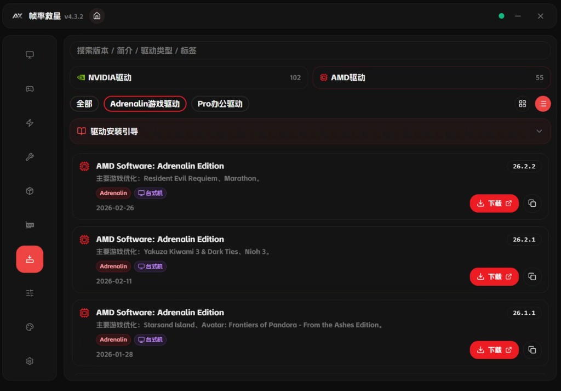
Task: Select the NVIDIA驱动 tab
Action: [x=189, y=78]
